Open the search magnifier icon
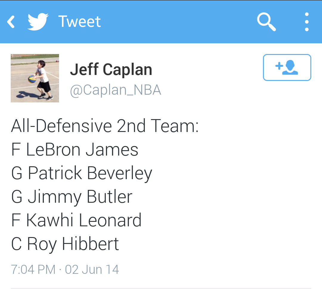This screenshot has width=322, height=289. tap(266, 22)
